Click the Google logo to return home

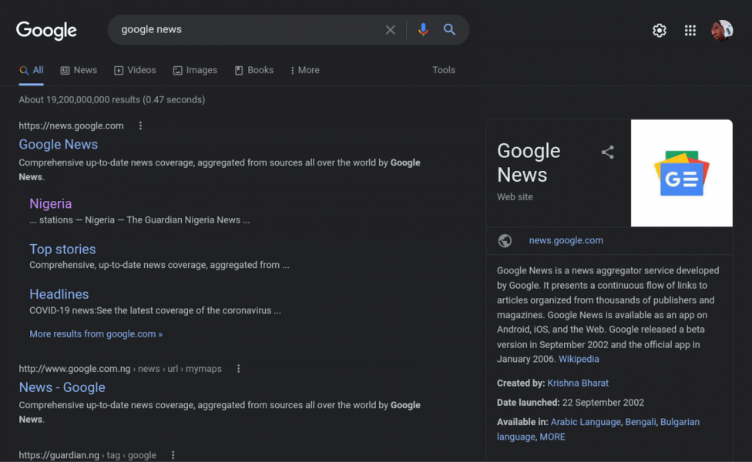click(x=46, y=29)
